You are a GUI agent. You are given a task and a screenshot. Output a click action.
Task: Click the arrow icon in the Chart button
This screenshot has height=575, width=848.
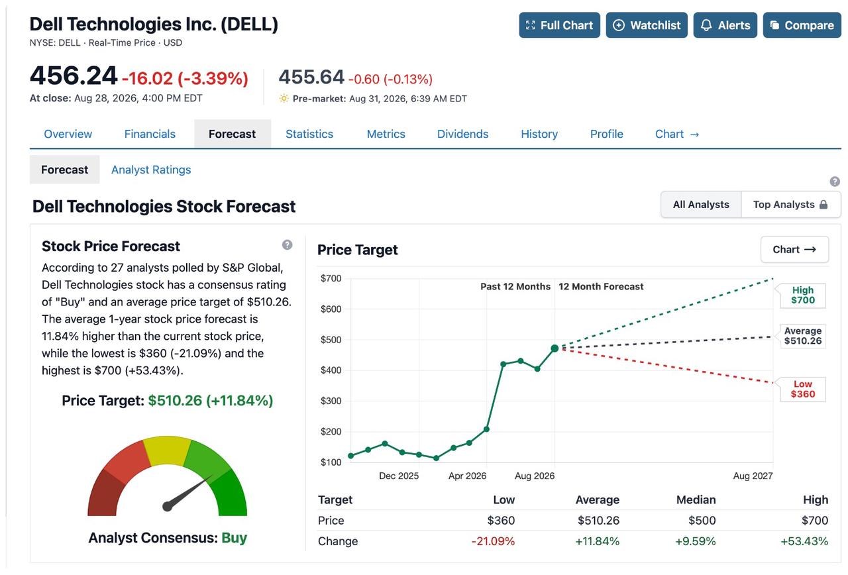tap(810, 250)
